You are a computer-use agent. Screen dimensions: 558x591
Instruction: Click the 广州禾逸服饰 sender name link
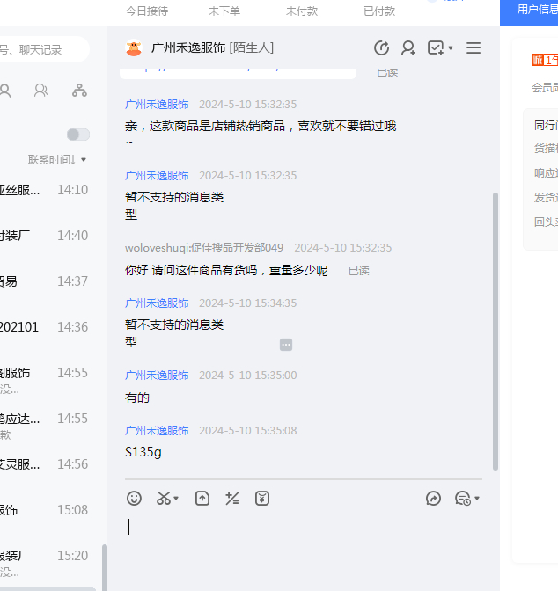click(x=157, y=104)
